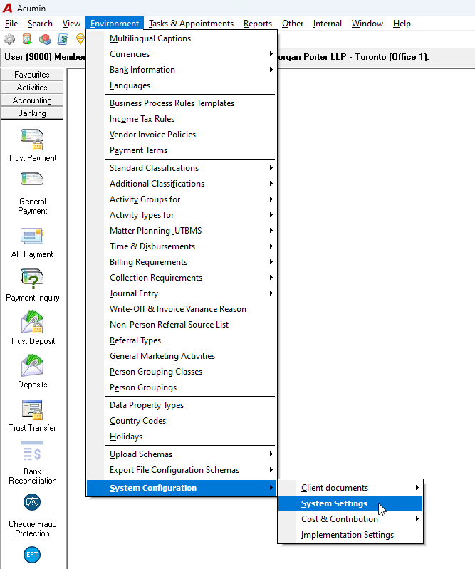Click System Settings in submenu

tap(350, 503)
